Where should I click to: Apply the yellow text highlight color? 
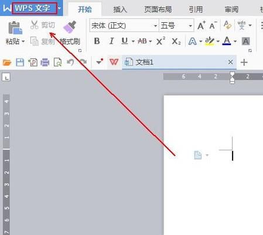[210, 41]
